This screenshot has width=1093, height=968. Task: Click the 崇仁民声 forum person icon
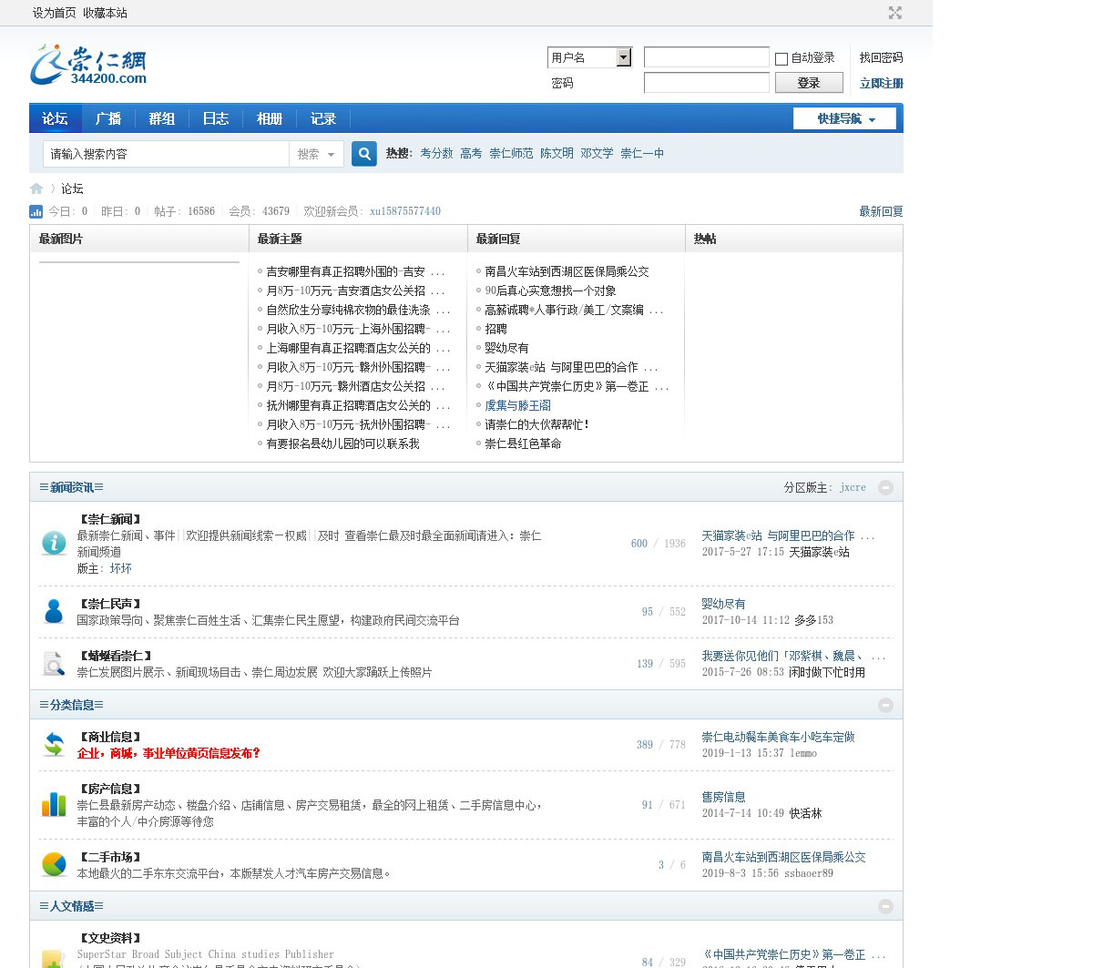tap(54, 611)
